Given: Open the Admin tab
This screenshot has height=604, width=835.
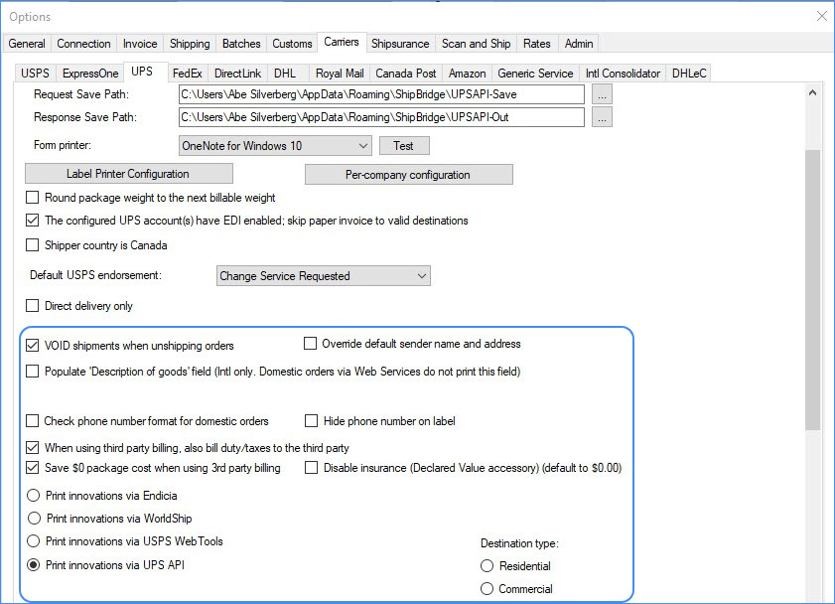Looking at the screenshot, I should pyautogui.click(x=579, y=44).
